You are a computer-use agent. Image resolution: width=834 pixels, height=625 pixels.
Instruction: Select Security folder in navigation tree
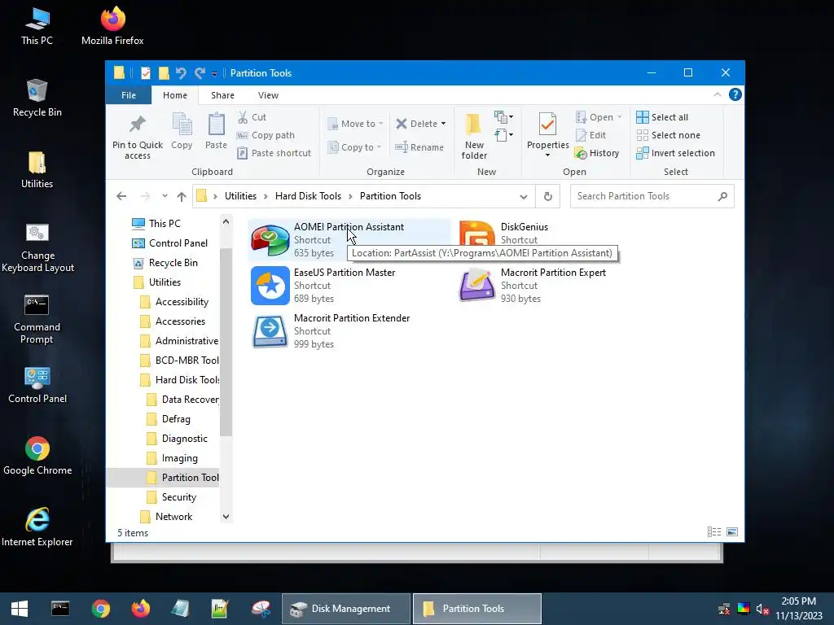pos(178,497)
